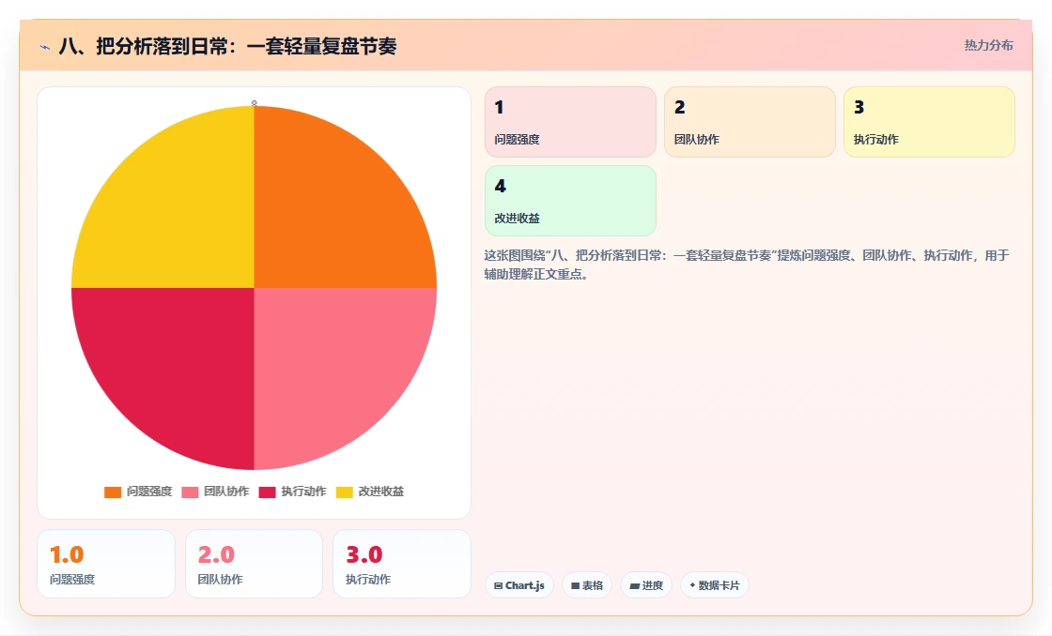Click the 2.0 团队协作 stat card
This screenshot has width=1052, height=636.
click(x=254, y=564)
